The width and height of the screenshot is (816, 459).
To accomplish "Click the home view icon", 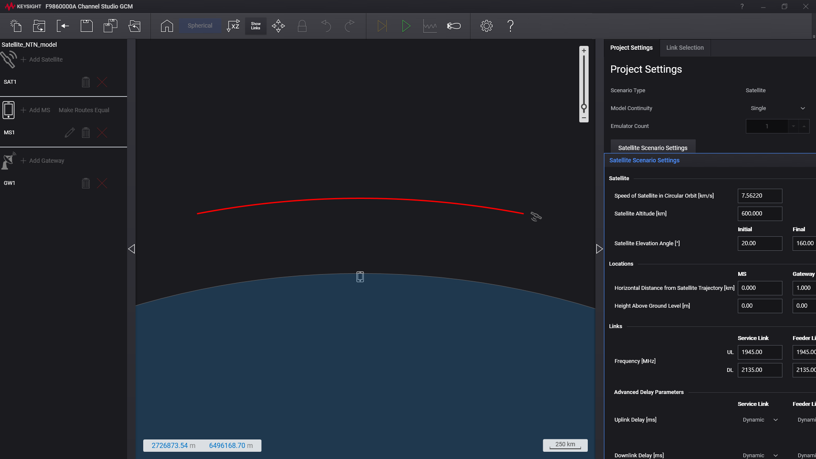I will click(167, 26).
